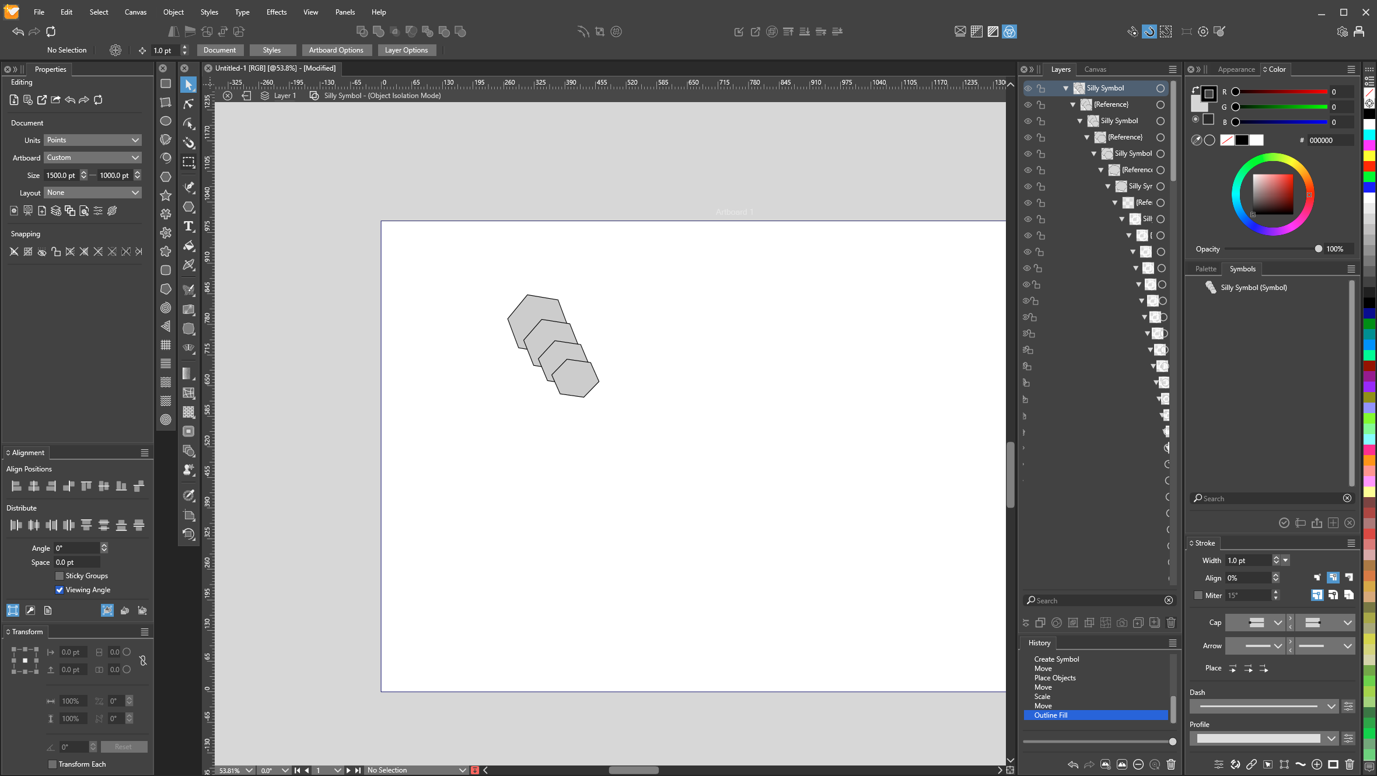Click the undo arrow in top toolbar

(18, 32)
